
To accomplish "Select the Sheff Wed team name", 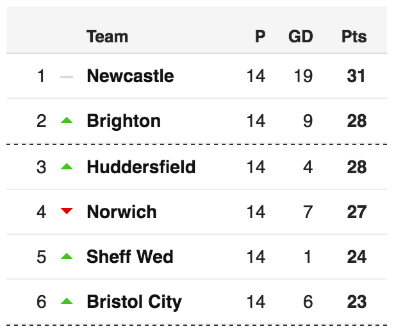I will pos(130,257).
